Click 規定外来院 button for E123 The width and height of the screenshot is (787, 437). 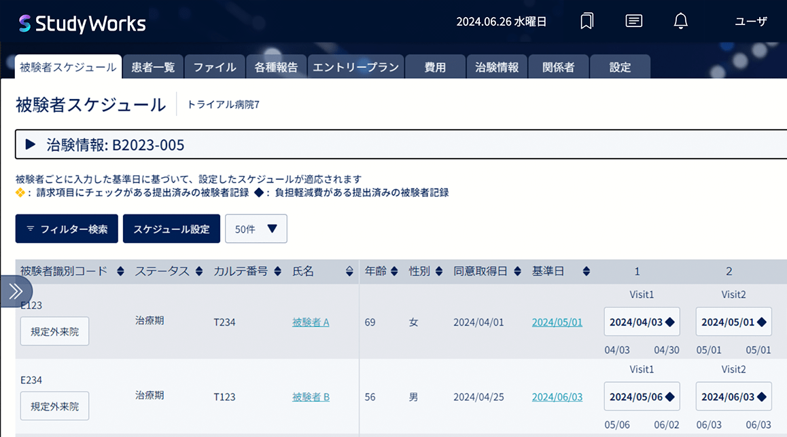[54, 331]
